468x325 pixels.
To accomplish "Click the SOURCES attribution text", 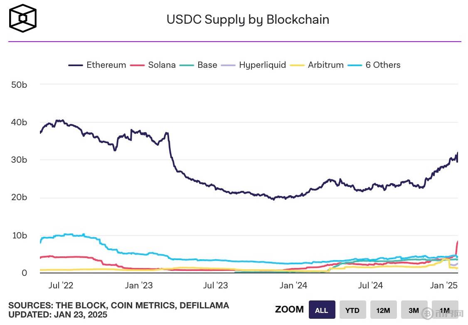I will [x=118, y=305].
